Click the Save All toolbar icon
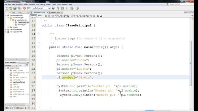198x111 pixels. [x=19, y=8]
